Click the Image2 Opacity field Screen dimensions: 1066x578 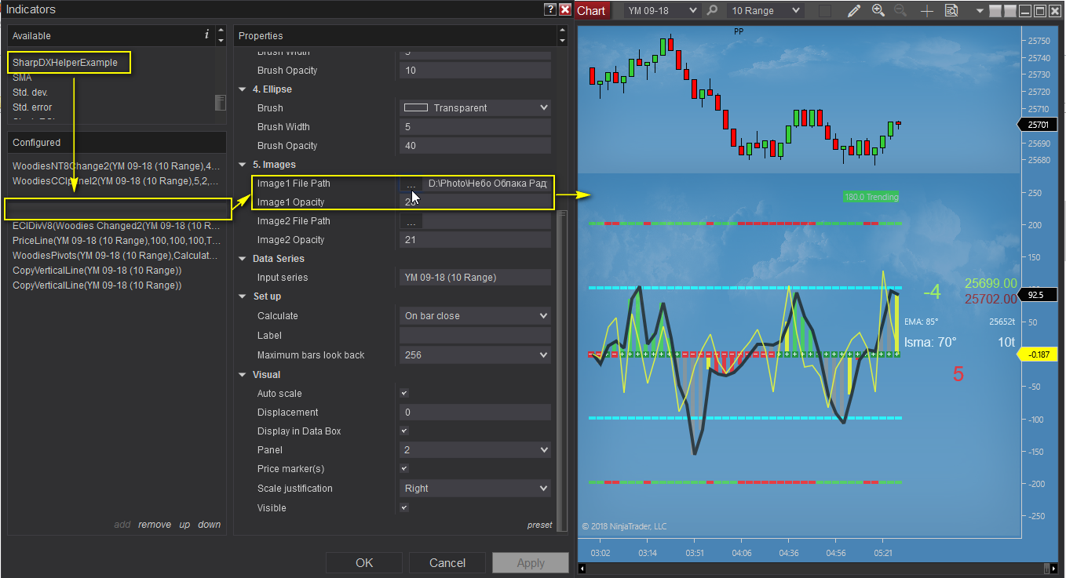pyautogui.click(x=475, y=240)
